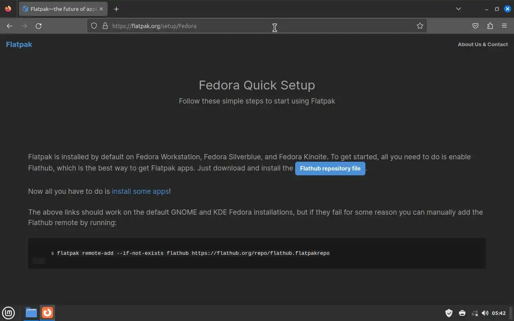
Task: Minimize the Firefox window
Action: click(x=487, y=9)
